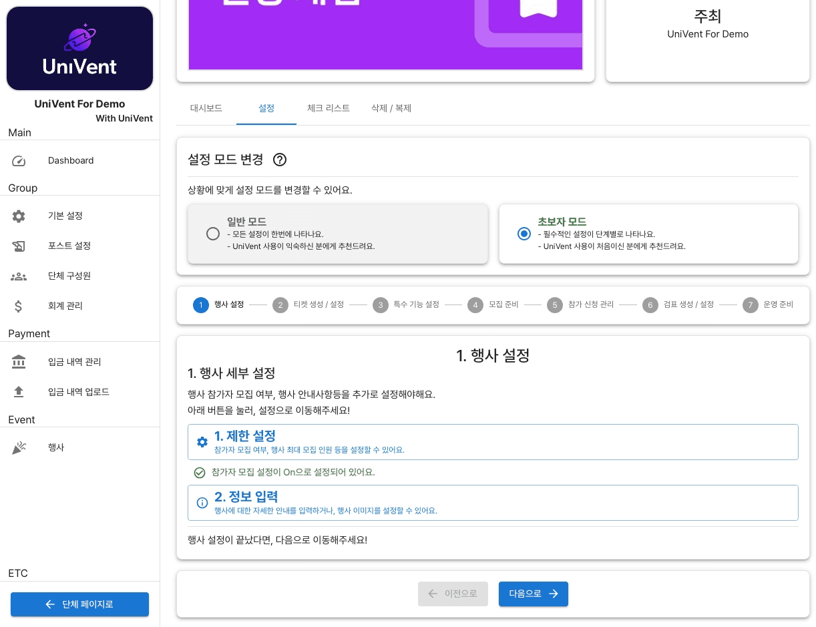Viewport: 816px width, 627px height.
Task: Click the 입금 내역 업로드 upload icon
Action: click(19, 392)
